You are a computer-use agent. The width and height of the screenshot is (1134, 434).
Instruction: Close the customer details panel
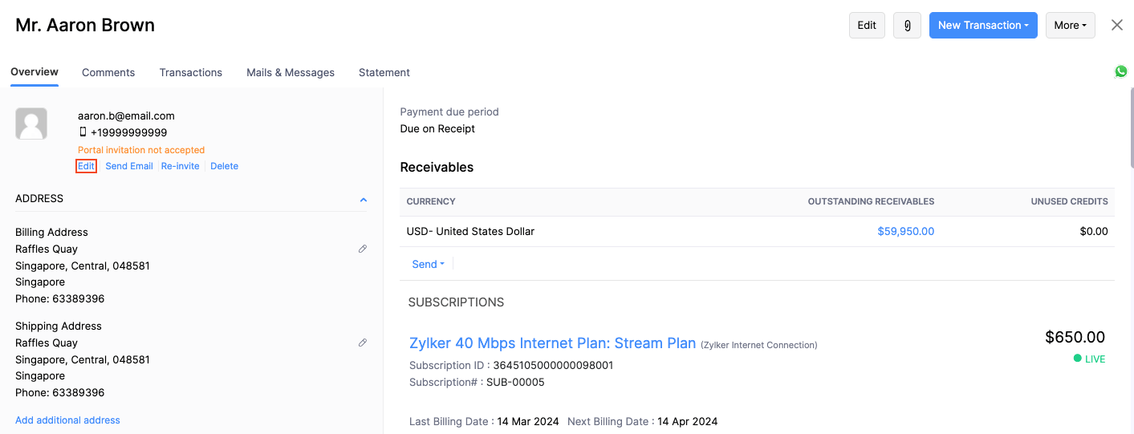click(x=1116, y=25)
